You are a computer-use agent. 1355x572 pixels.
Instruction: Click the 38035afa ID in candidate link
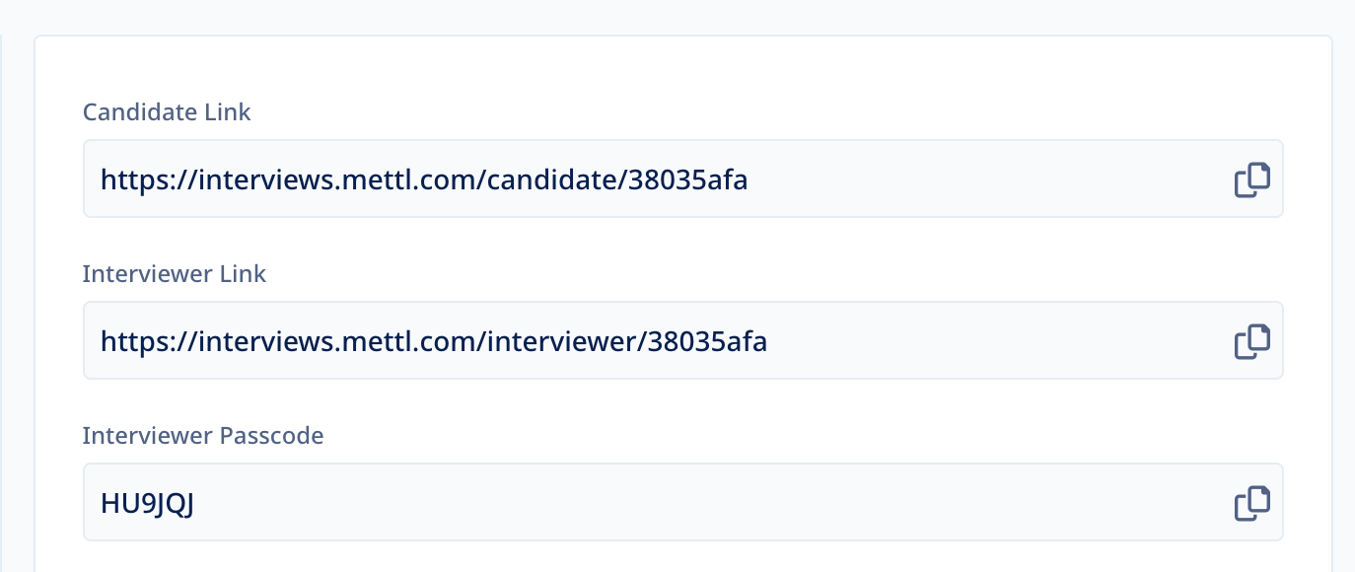point(687,180)
